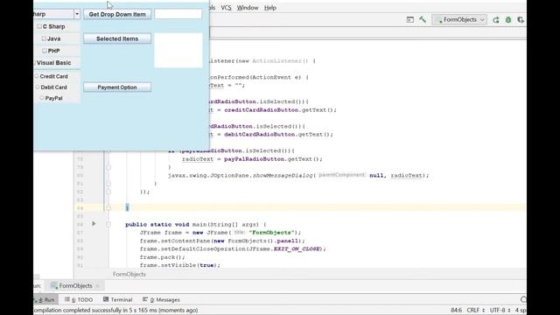Click the 84:6 caret position indicator

(456, 310)
